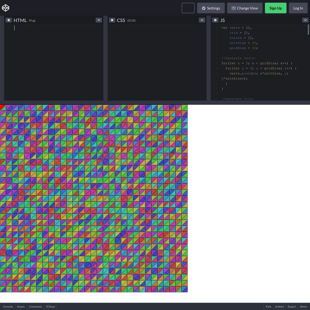Open HTML editor settings gear
The image size is (310, 310).
tap(8, 20)
